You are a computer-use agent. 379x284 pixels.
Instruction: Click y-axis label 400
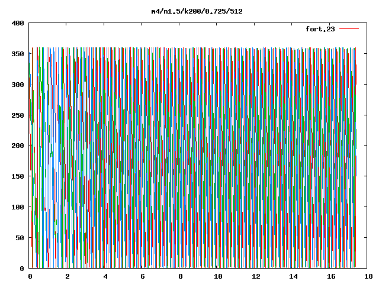[18, 23]
